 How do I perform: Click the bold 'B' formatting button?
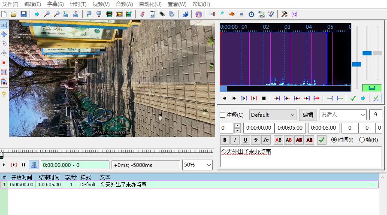[x=225, y=140]
